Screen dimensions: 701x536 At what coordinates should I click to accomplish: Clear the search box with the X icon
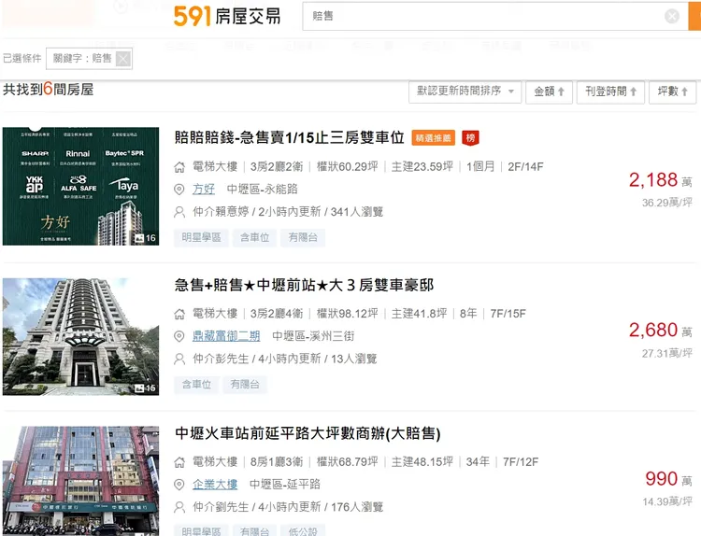672,16
